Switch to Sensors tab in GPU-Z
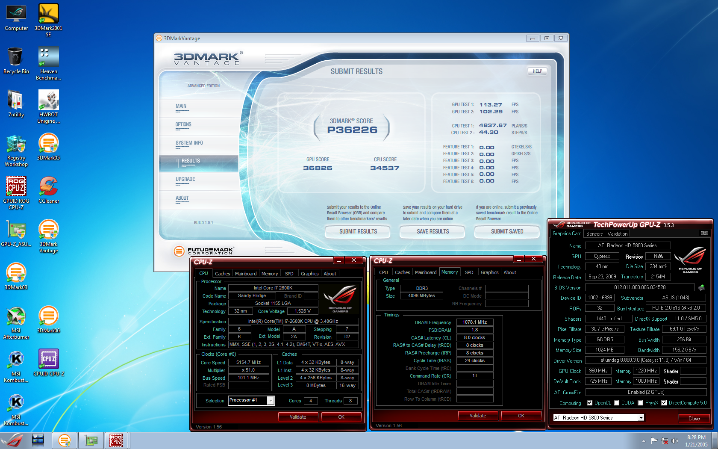718x449 pixels. pyautogui.click(x=594, y=234)
